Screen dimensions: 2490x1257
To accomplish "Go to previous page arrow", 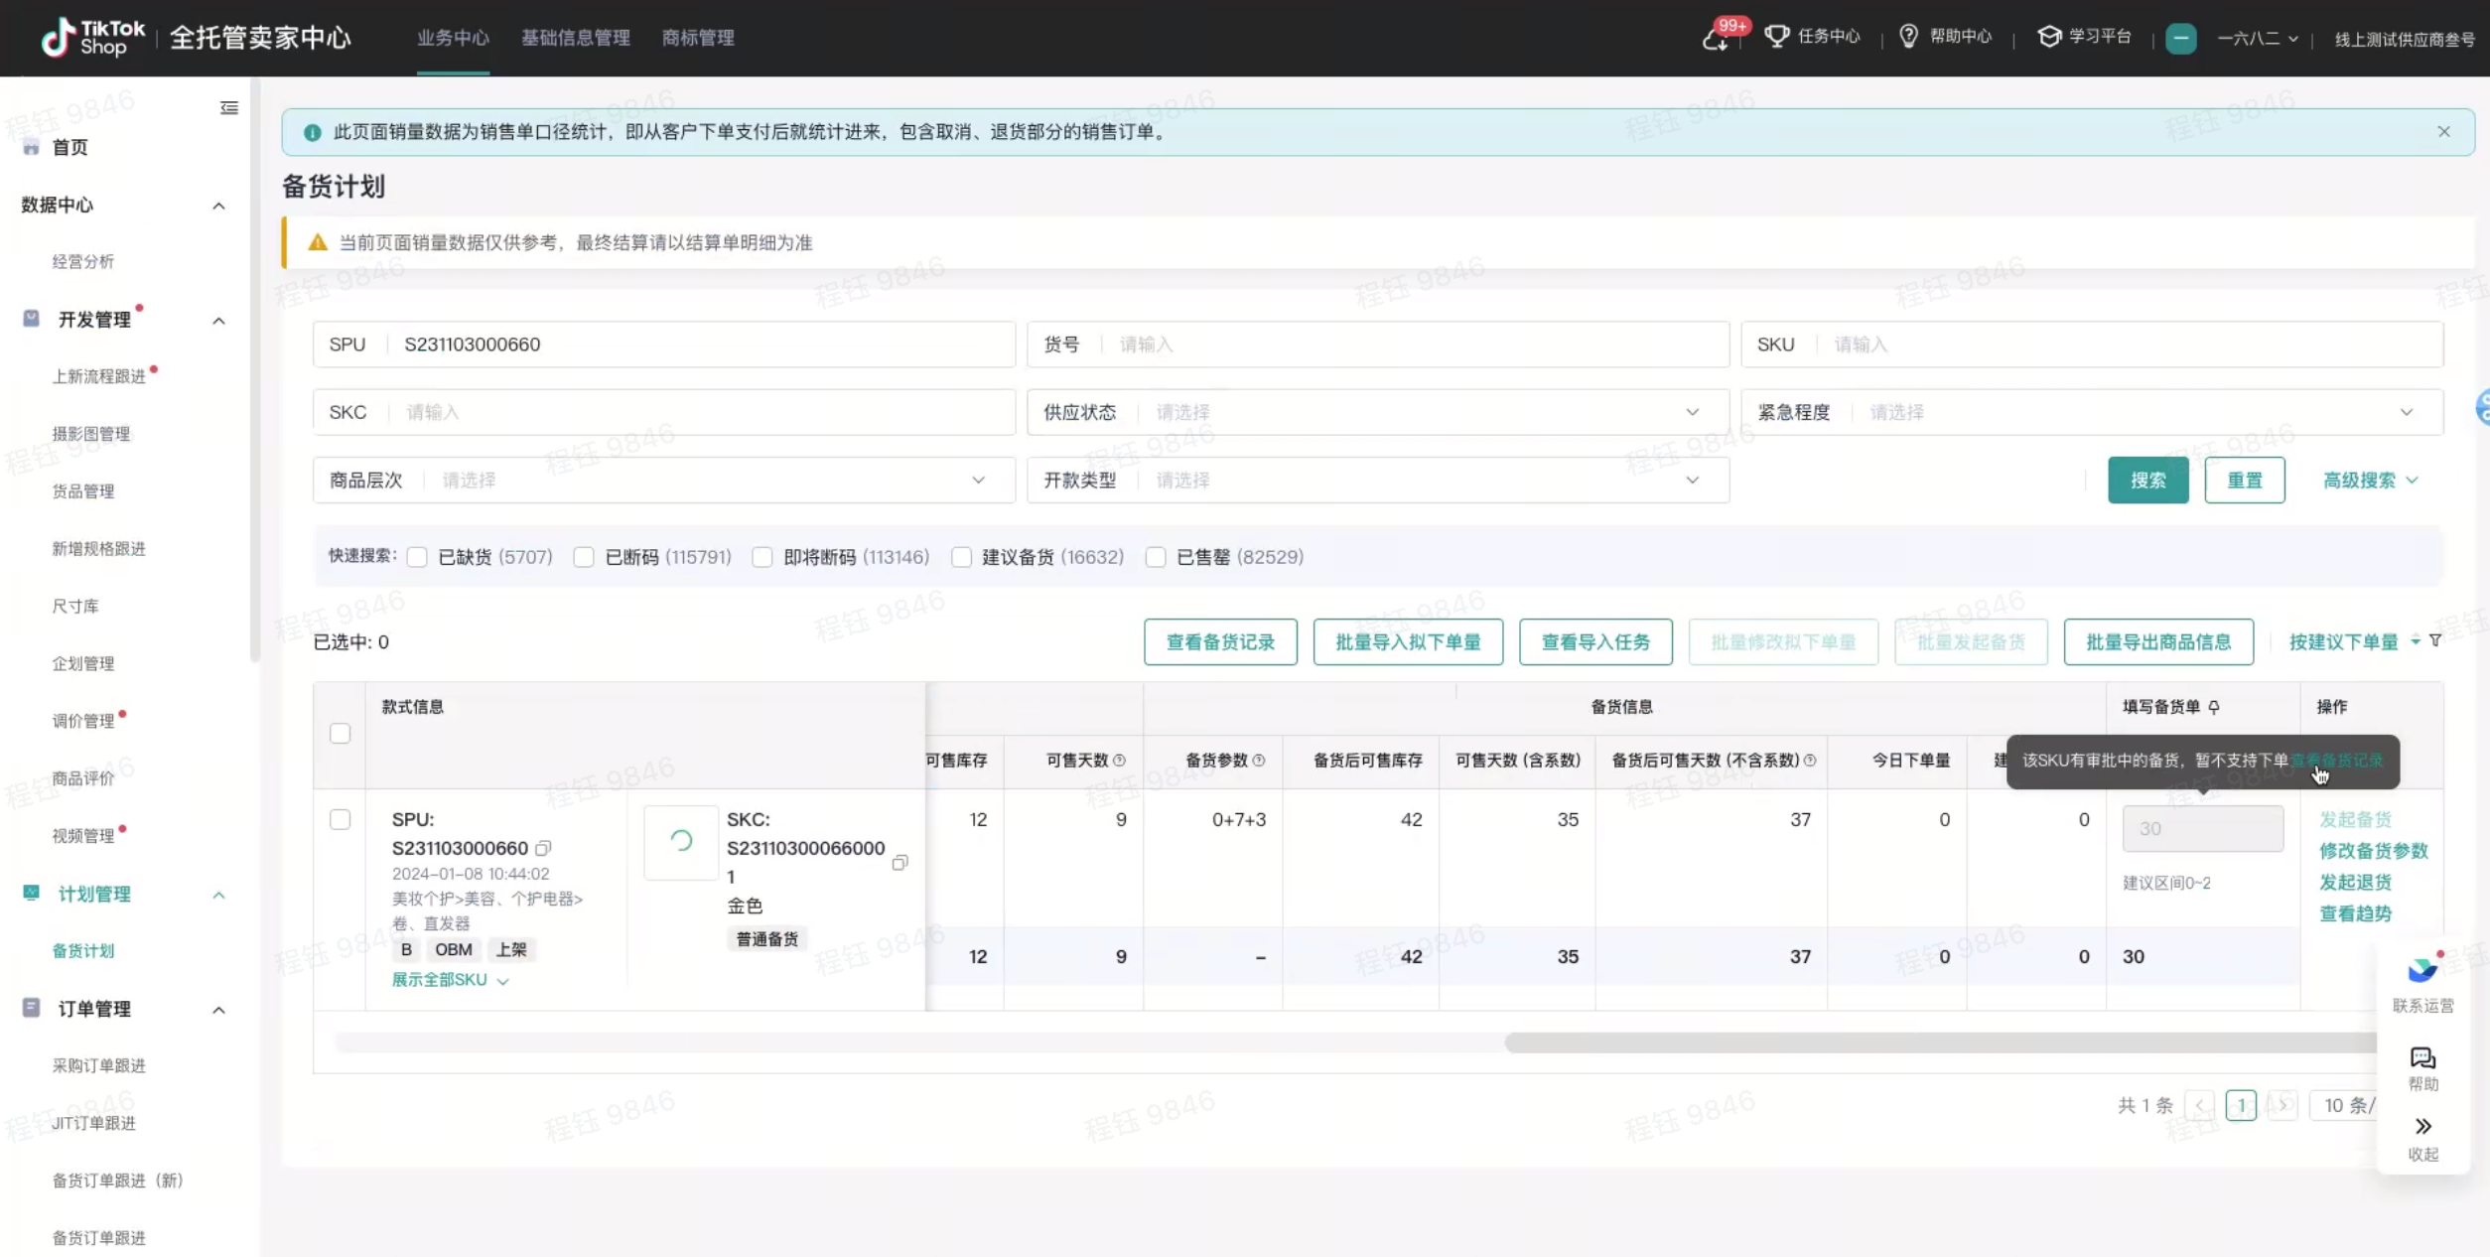I will pyautogui.click(x=2199, y=1105).
